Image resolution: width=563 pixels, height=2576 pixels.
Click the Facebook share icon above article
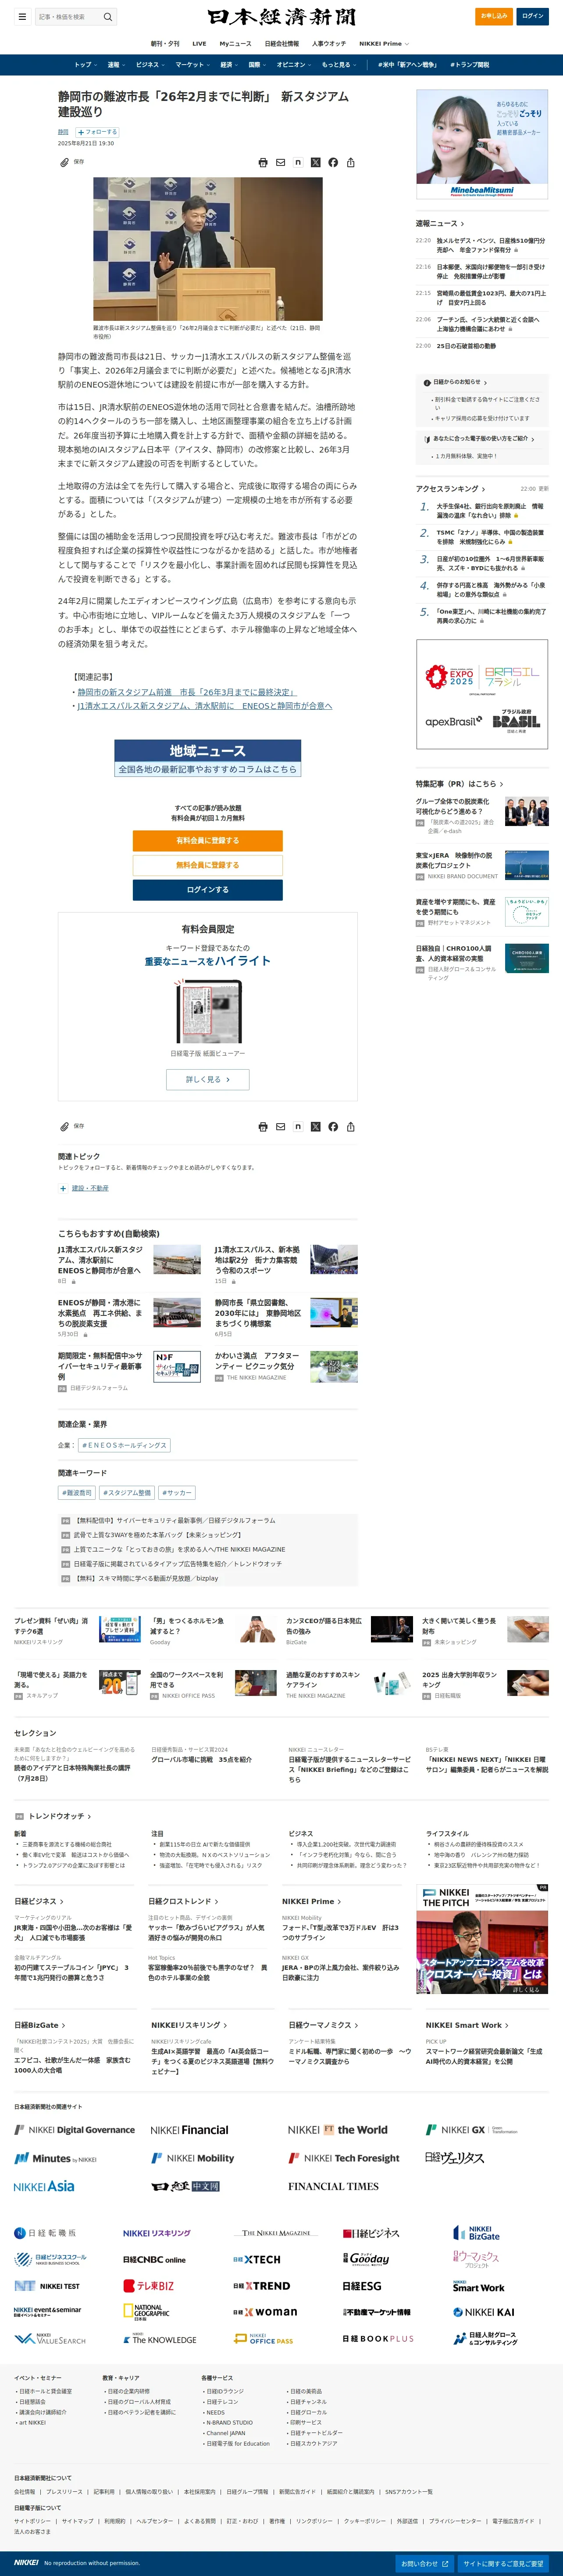[x=332, y=162]
